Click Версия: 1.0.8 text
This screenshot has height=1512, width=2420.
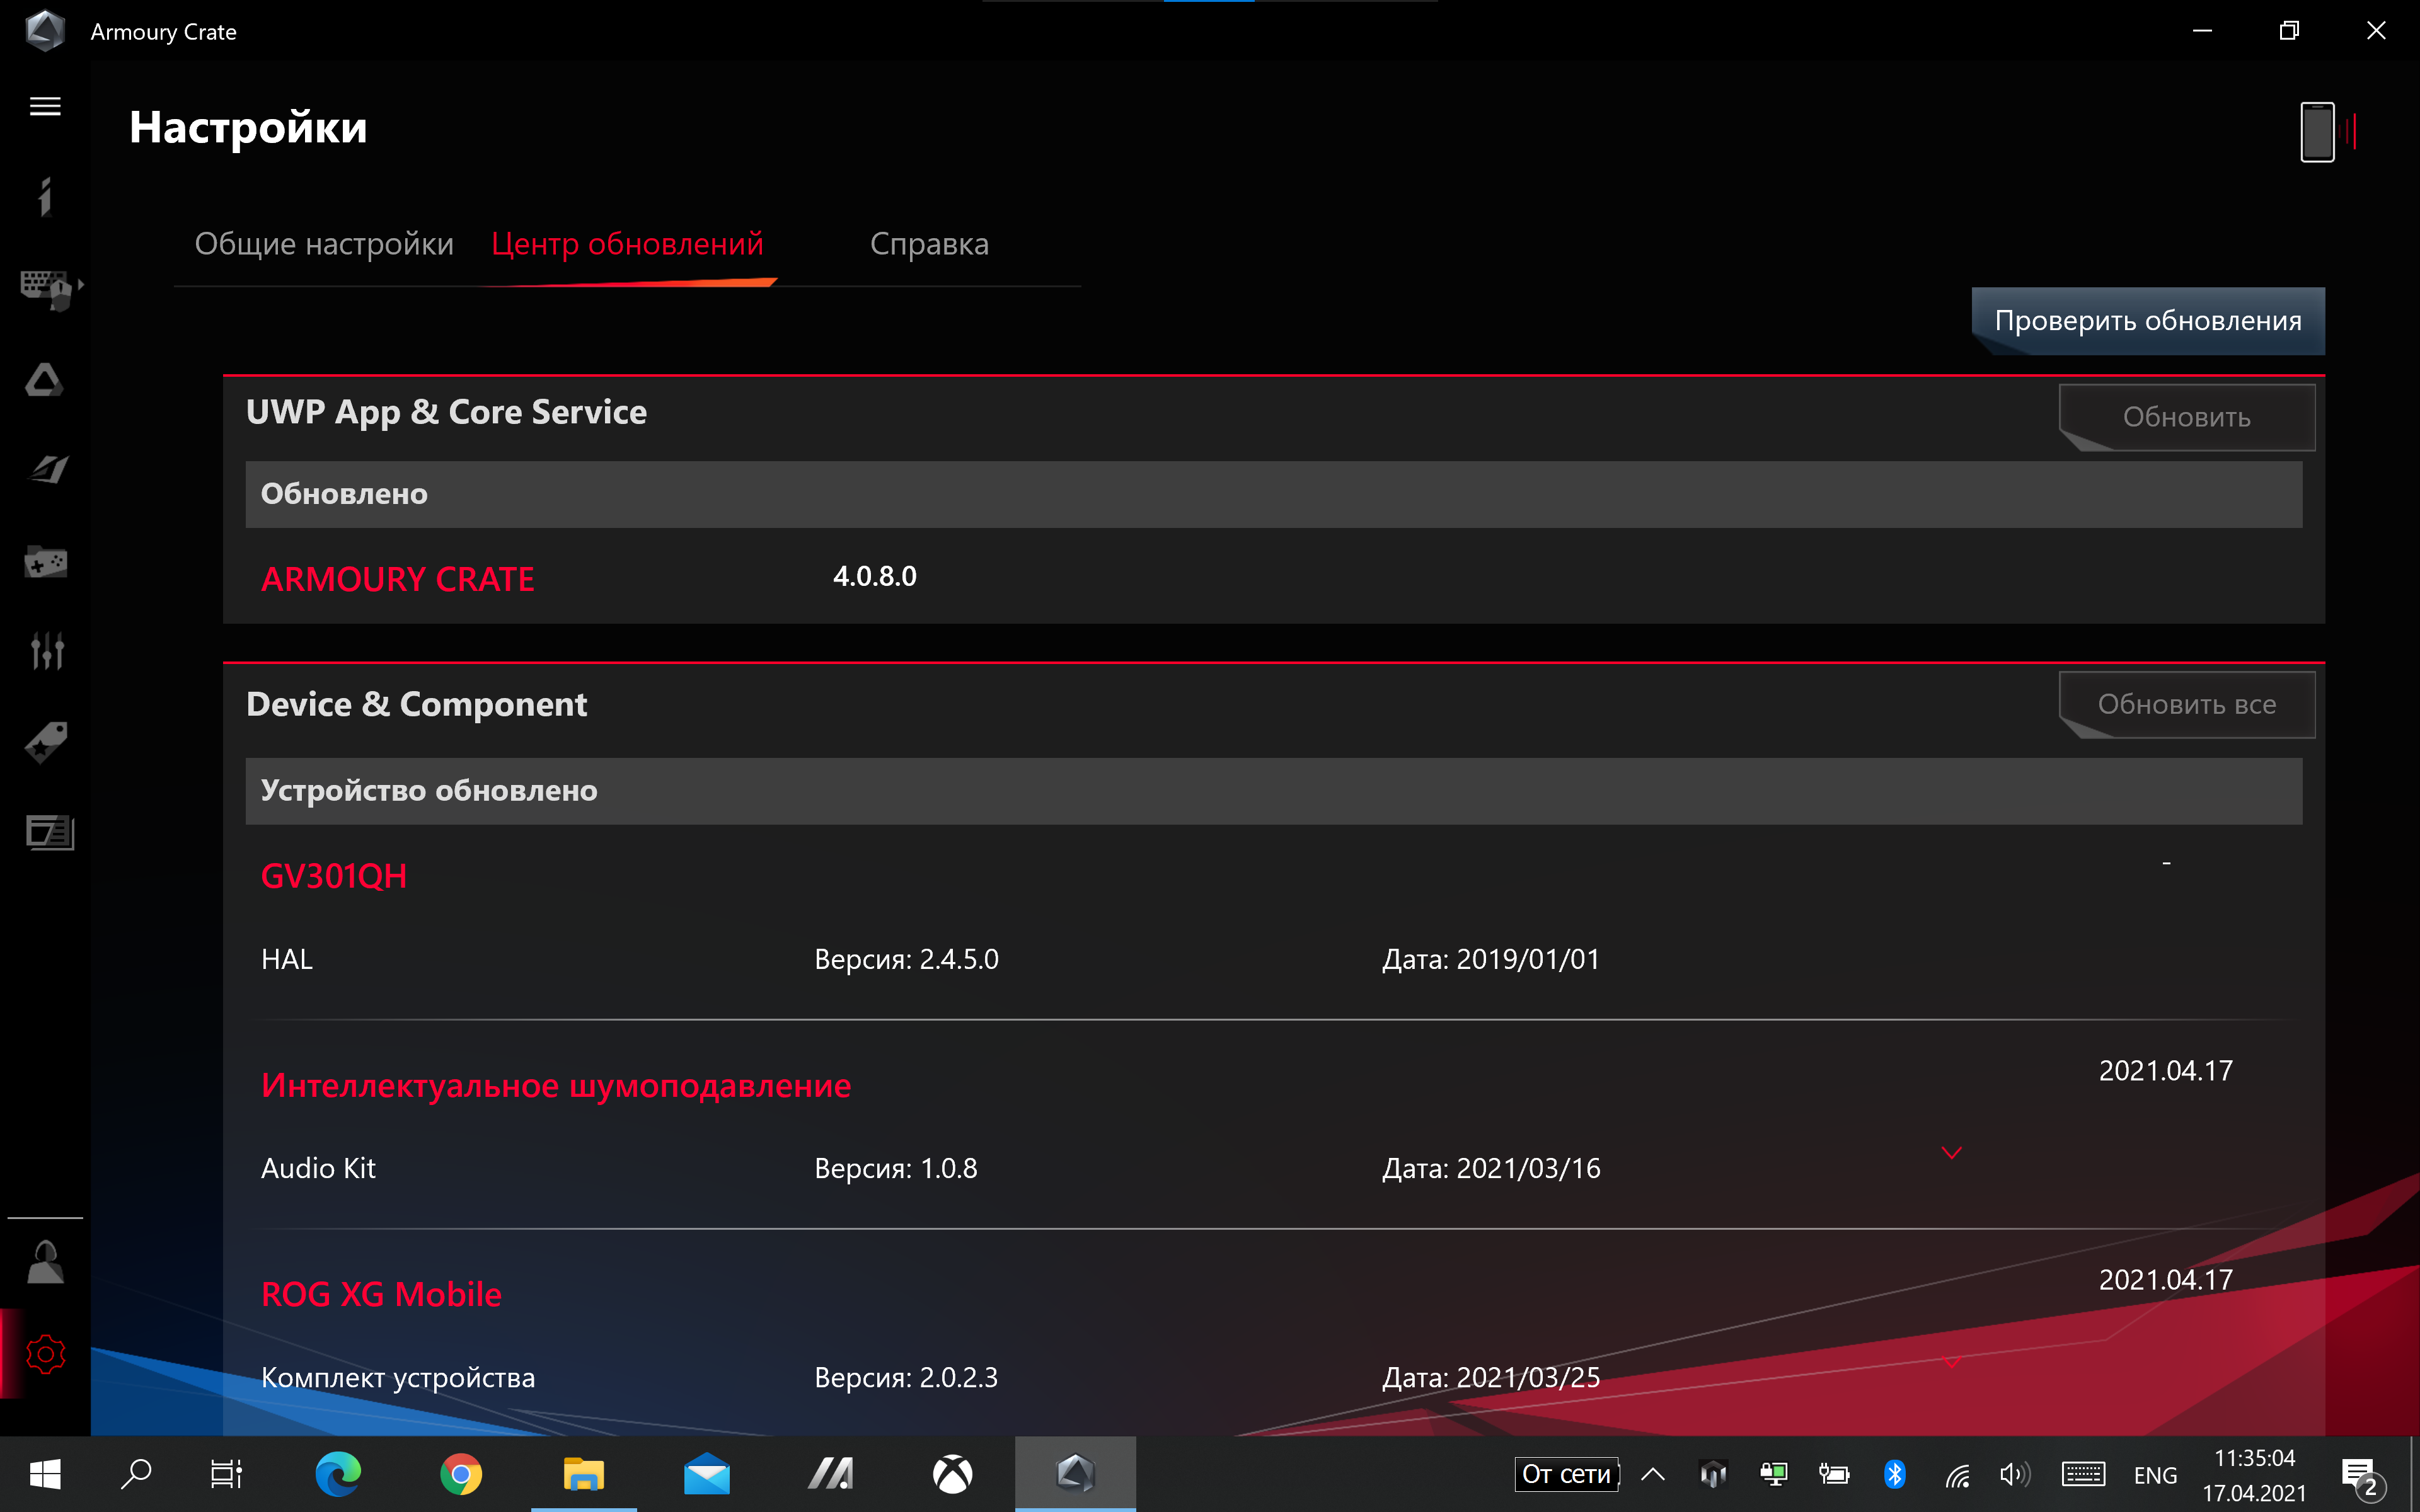click(895, 1168)
